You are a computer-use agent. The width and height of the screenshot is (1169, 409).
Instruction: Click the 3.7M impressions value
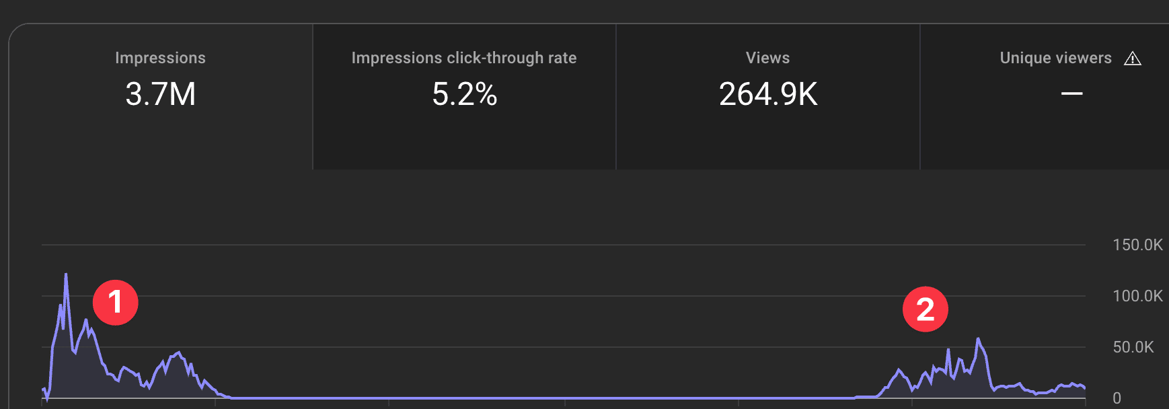(160, 94)
